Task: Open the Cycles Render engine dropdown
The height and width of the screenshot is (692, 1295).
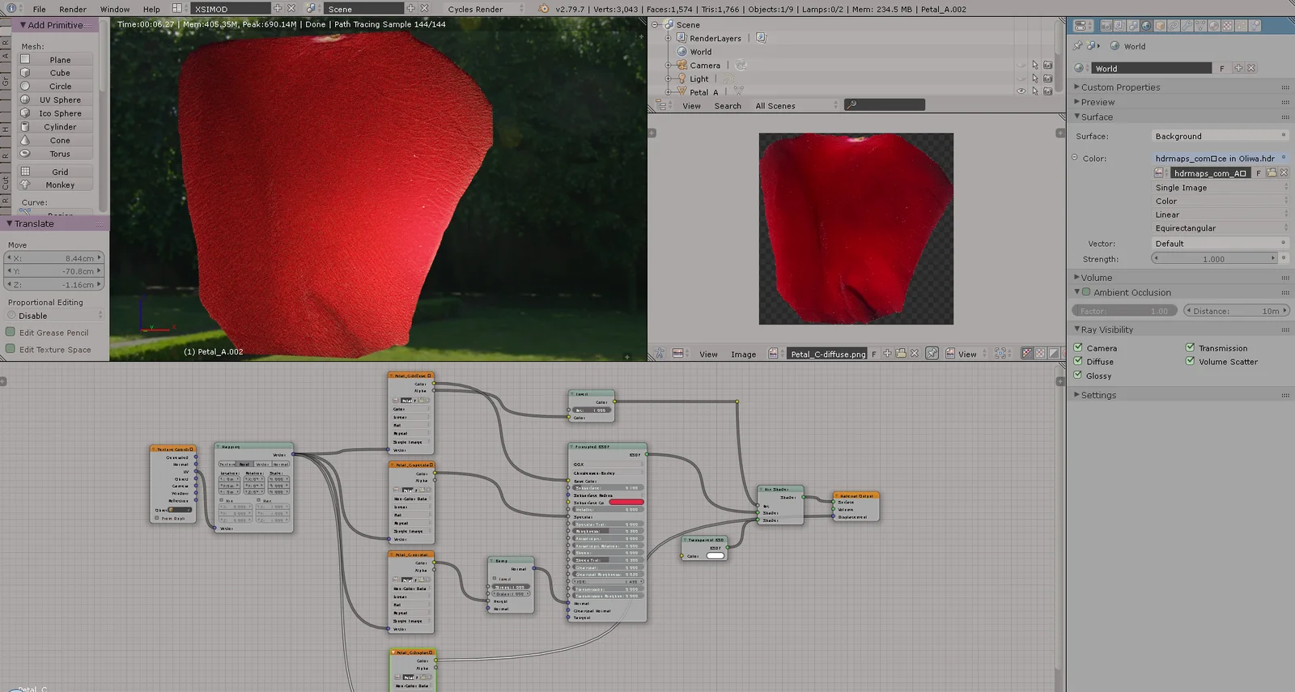Action: coord(484,9)
